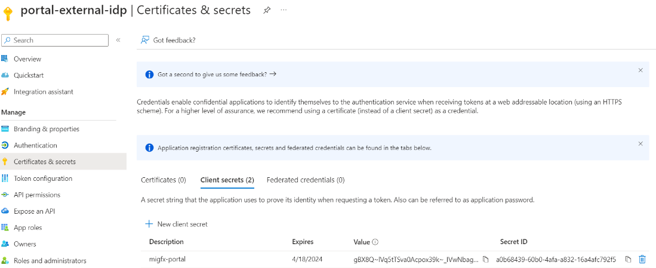Screen dimensions: 656x268
Task: Click the Secret ID column header
Action: pos(513,242)
